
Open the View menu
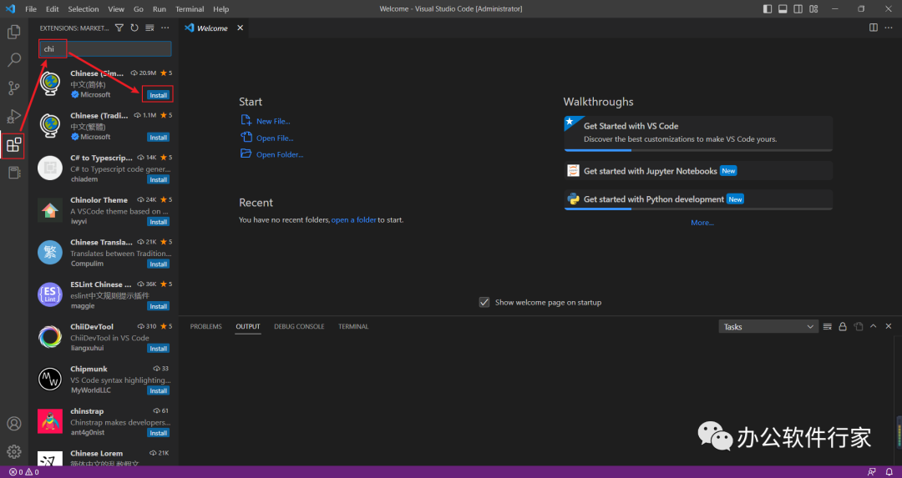point(116,8)
